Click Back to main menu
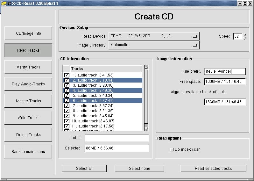The height and width of the screenshot is (181, 254). tap(28, 151)
